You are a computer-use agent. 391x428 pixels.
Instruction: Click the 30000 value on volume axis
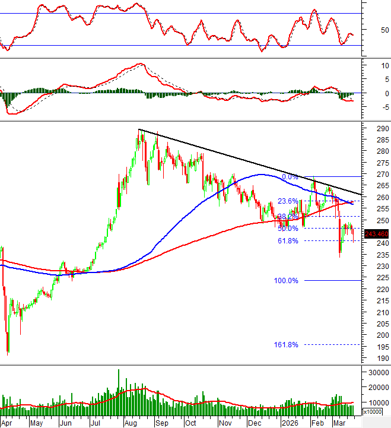click(x=377, y=373)
